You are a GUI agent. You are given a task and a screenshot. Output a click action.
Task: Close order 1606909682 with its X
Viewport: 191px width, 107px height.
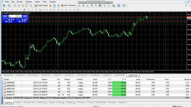[190, 83]
